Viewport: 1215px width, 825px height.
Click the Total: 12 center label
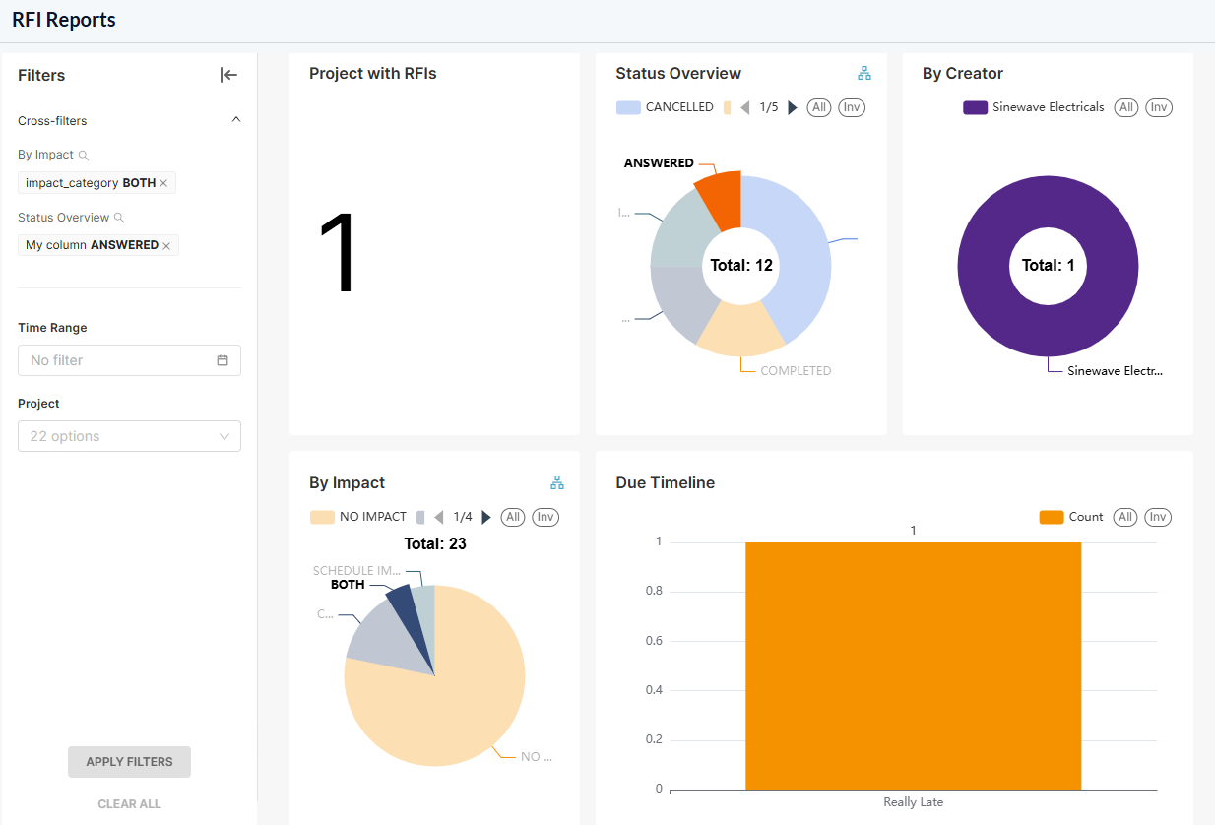point(741,265)
